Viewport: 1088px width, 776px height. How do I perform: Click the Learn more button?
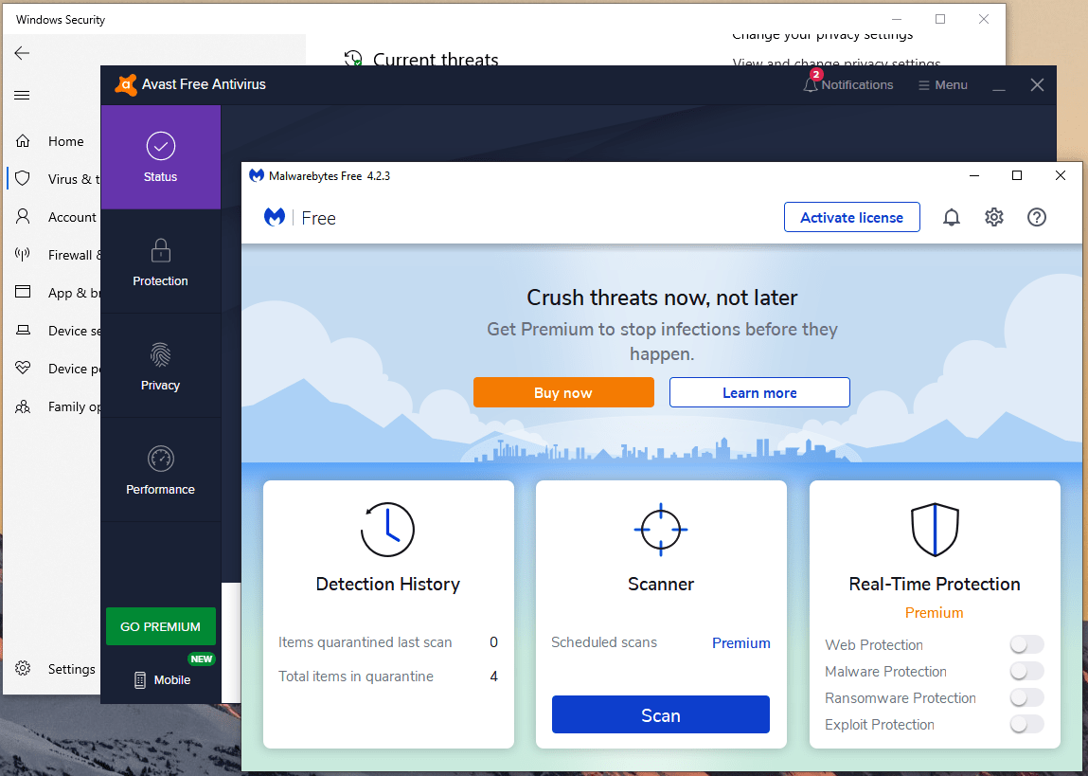(x=759, y=392)
